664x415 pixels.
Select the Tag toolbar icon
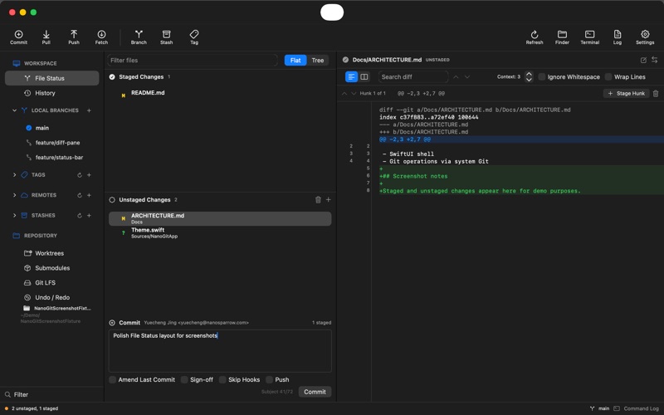pos(194,37)
